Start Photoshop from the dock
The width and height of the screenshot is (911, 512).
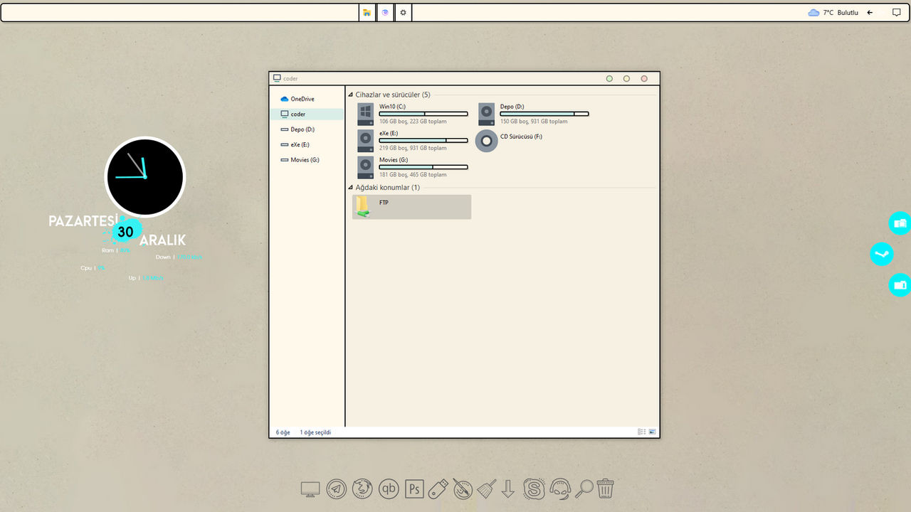tap(414, 489)
